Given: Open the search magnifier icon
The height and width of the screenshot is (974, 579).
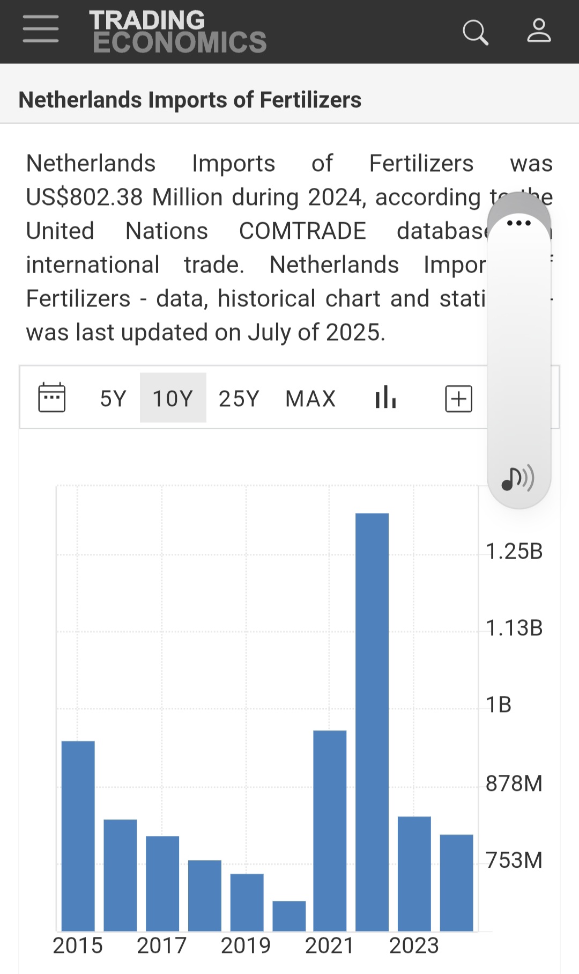Looking at the screenshot, I should [475, 32].
